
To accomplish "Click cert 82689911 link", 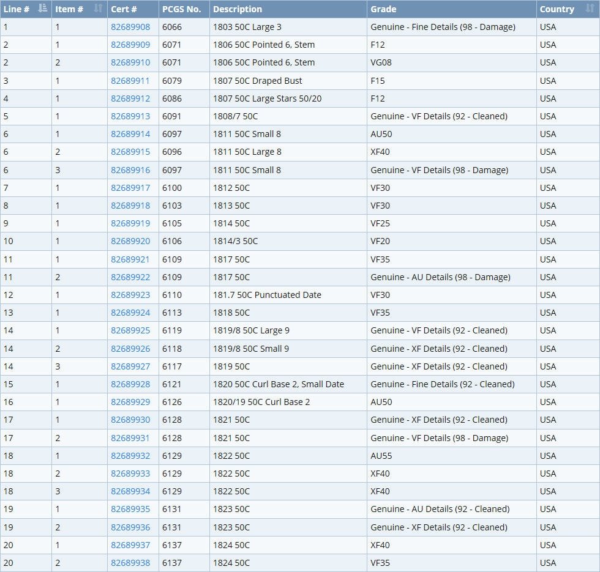I will coord(130,81).
